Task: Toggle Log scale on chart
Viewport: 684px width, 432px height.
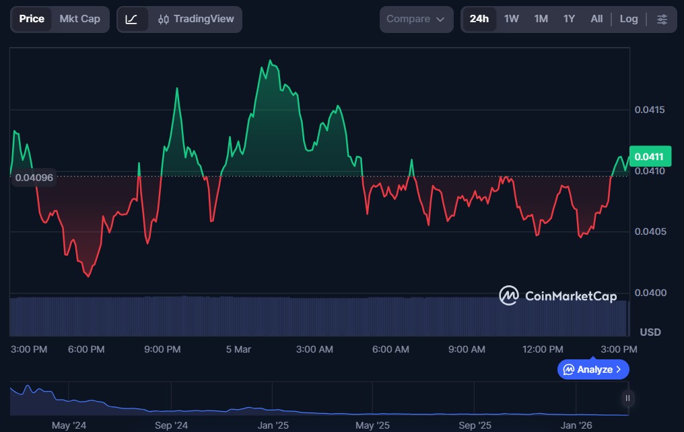Action: (628, 19)
